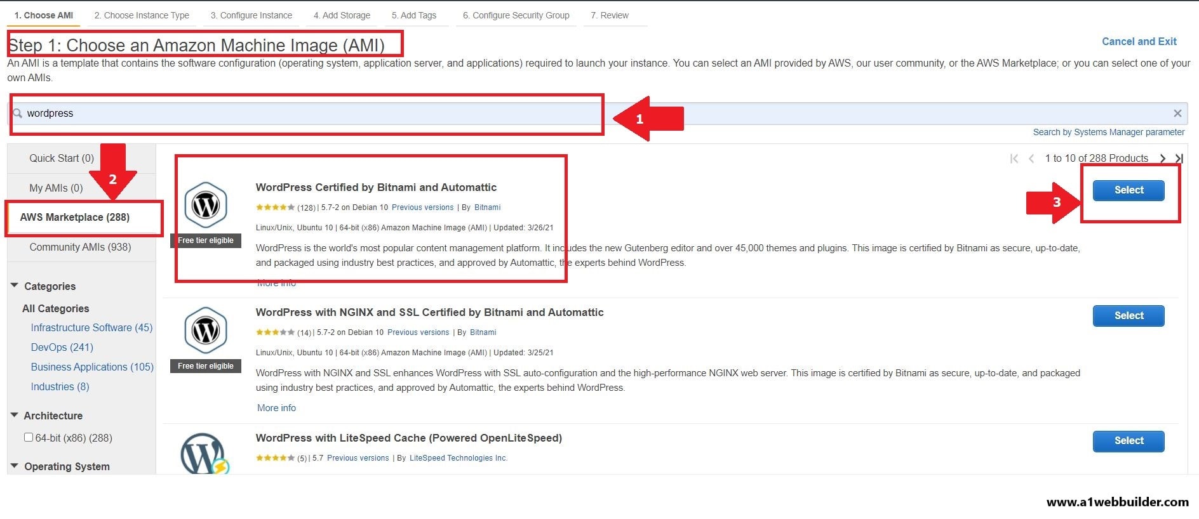This screenshot has width=1199, height=519.
Task: Click Free tier eligible badge on NGINX listing
Action: [x=206, y=366]
